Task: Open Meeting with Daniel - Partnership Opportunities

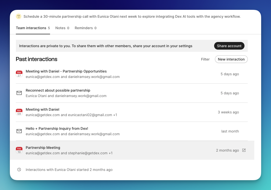Action: (x=66, y=71)
